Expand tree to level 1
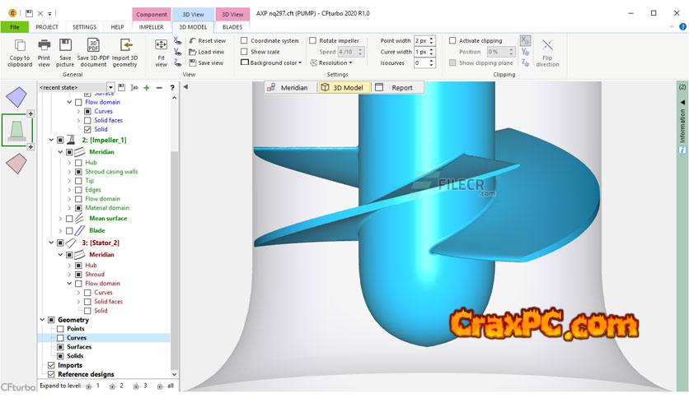Image resolution: width=689 pixels, height=398 pixels. [x=92, y=386]
